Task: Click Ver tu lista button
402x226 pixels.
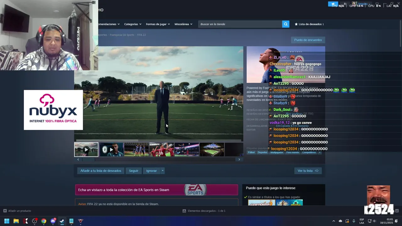Action: [x=308, y=171]
